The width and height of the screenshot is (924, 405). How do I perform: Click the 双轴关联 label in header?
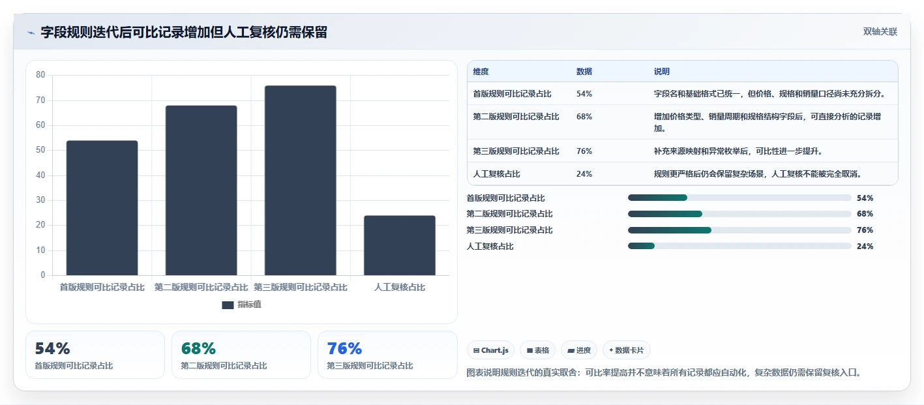click(x=880, y=32)
